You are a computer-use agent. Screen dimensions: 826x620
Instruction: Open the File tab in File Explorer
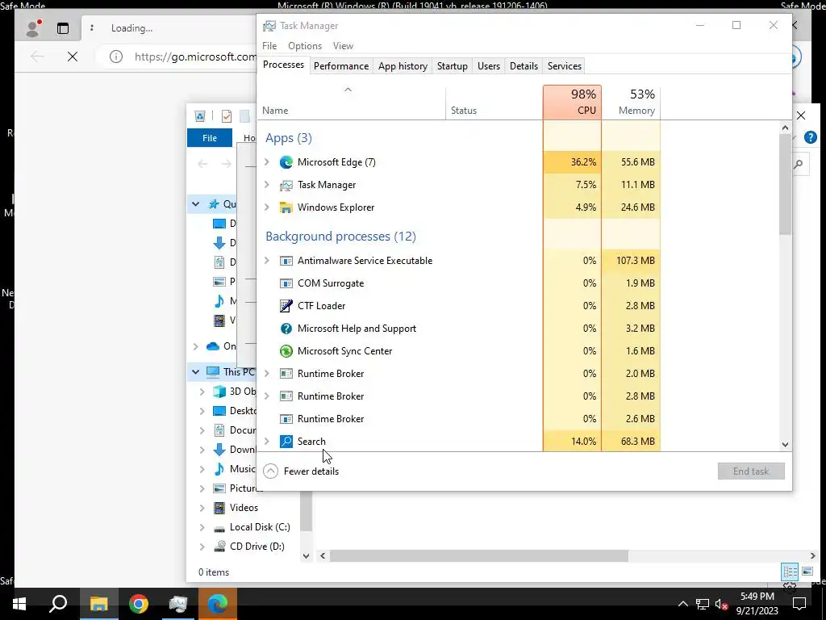[x=210, y=137]
